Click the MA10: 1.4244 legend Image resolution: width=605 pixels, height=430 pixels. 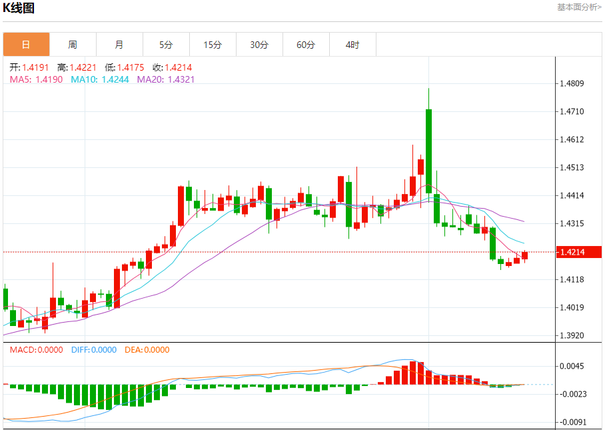tap(100, 79)
